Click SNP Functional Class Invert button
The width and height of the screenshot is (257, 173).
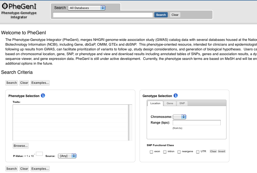222,151
